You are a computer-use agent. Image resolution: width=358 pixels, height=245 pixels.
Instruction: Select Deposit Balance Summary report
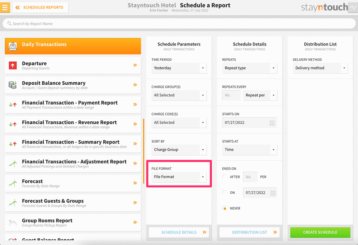coord(73,85)
